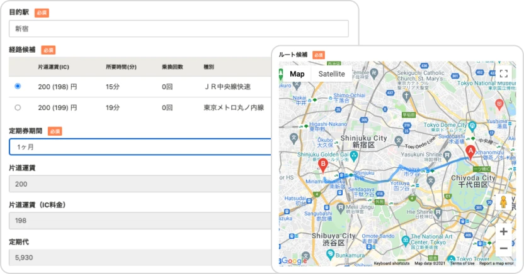Click the 目的駅 input field containing 新宿
The width and height of the screenshot is (524, 274).
(179, 29)
